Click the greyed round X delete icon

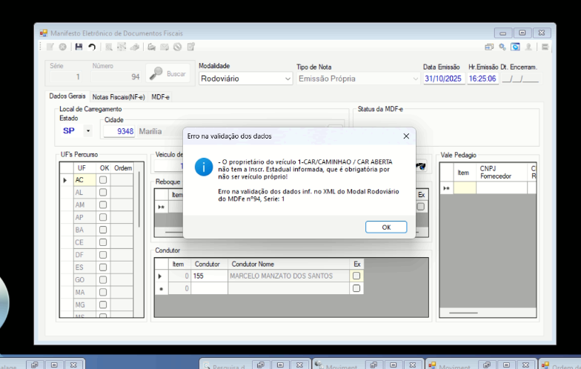point(63,47)
